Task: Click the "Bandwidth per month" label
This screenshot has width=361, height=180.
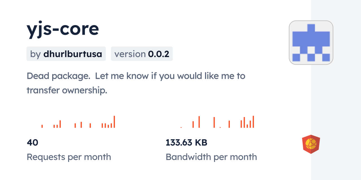Action: [x=211, y=157]
